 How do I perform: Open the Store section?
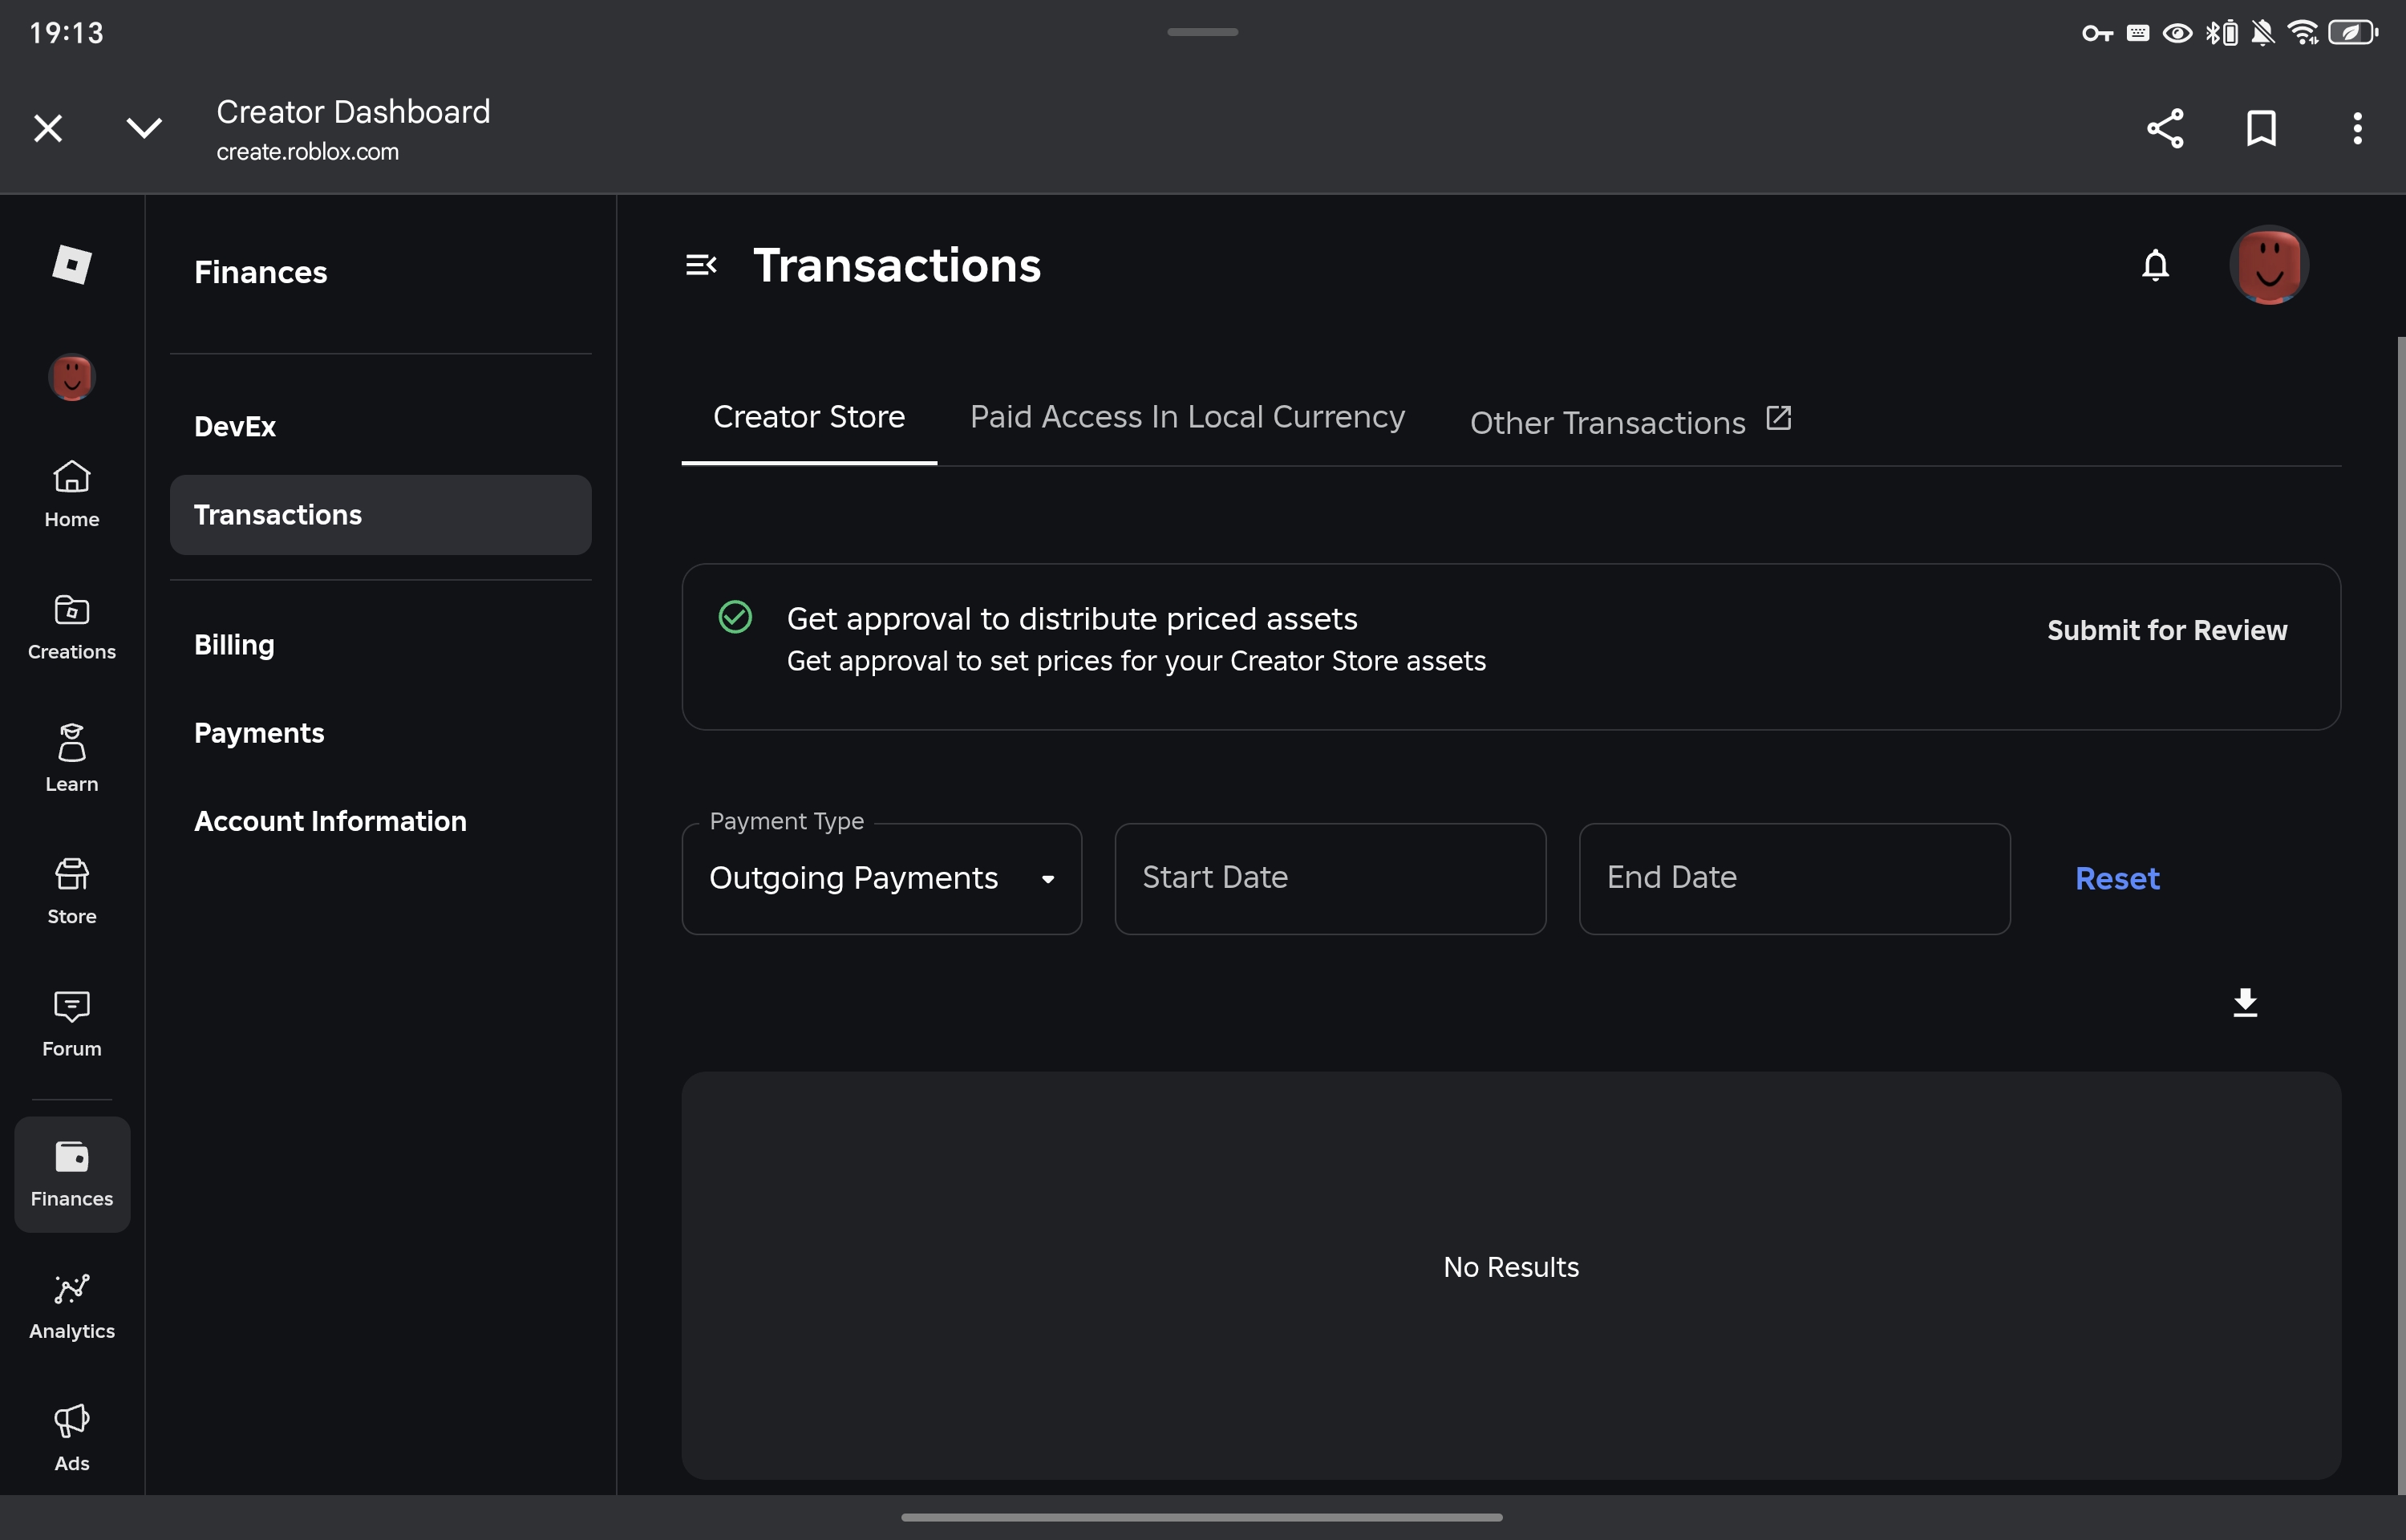point(72,891)
